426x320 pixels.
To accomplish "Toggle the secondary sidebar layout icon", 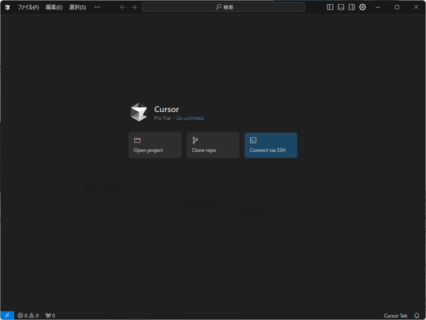I will tap(351, 7).
